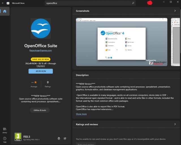Screen dimensions: 181x145
Task: Click the disabled Rate and review button
Action: tap(86, 144)
